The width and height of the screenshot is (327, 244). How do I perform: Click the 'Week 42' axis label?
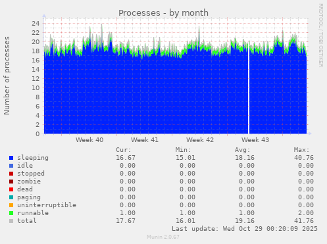(200, 140)
